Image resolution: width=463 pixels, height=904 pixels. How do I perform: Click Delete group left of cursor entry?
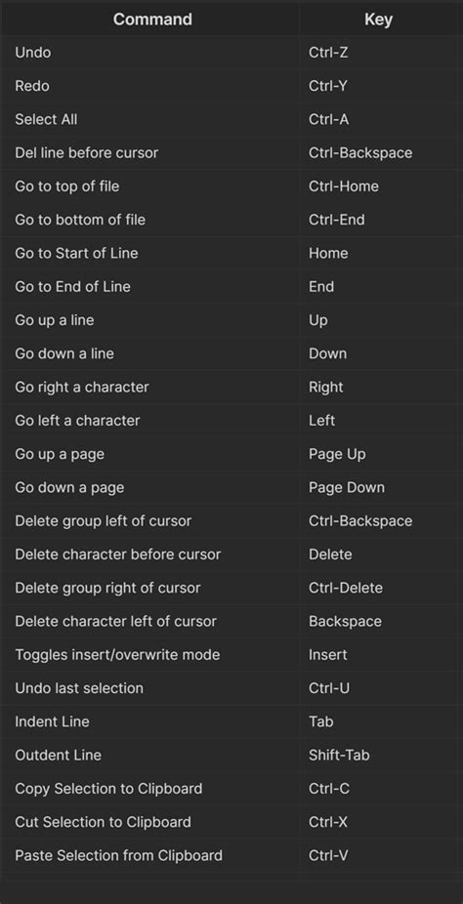point(104,520)
